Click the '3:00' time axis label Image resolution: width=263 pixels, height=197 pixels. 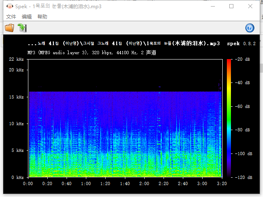pyautogui.click(x=202, y=183)
